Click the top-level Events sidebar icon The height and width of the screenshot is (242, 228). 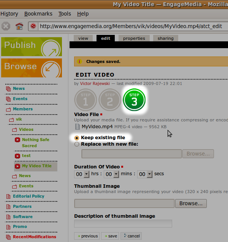point(8,99)
